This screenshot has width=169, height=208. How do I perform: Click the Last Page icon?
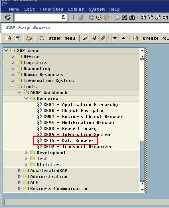[165, 17]
